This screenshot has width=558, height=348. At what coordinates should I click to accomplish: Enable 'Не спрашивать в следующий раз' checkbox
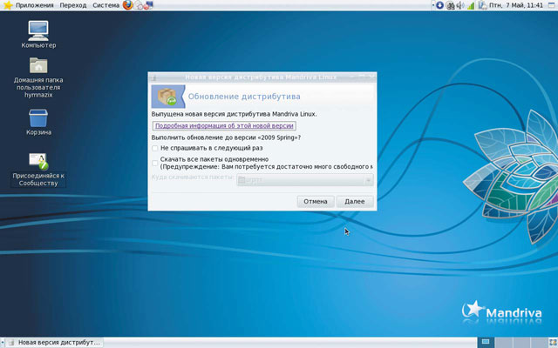tap(155, 148)
